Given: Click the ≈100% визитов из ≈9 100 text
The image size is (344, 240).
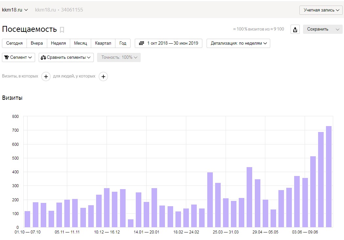Looking at the screenshot, I should pyautogui.click(x=258, y=29).
